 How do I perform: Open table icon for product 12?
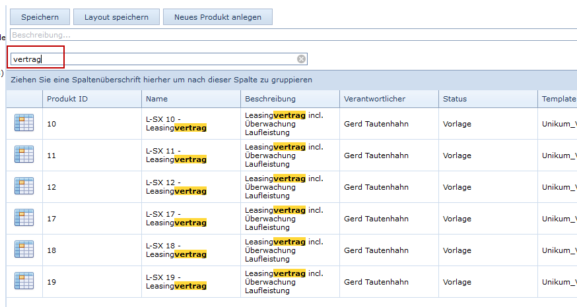point(24,186)
